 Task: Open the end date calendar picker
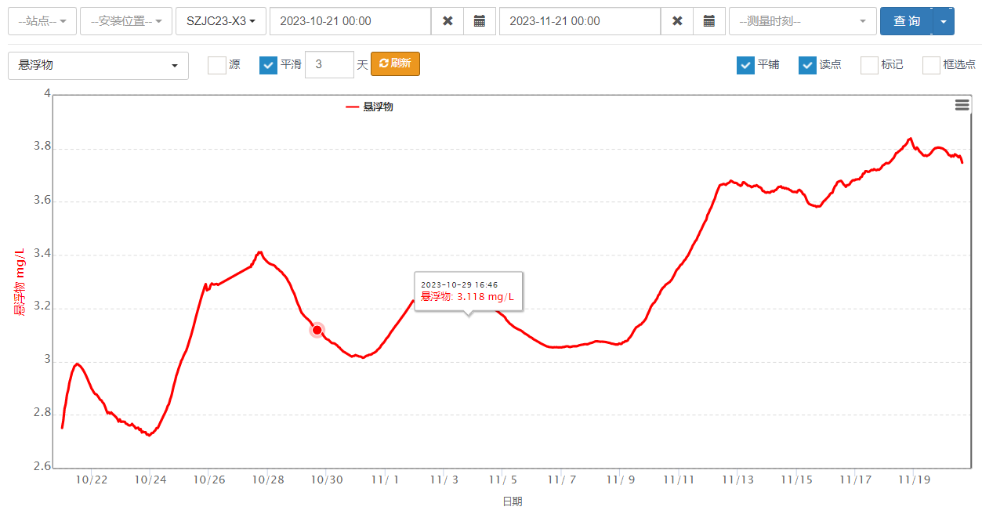point(709,21)
